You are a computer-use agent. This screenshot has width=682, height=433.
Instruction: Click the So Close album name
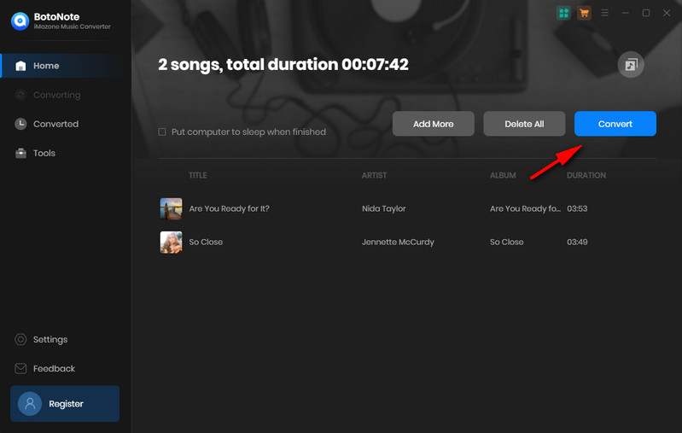pyautogui.click(x=507, y=242)
